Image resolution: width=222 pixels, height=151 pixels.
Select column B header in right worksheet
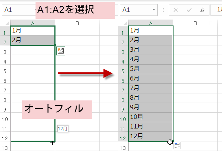195,23
